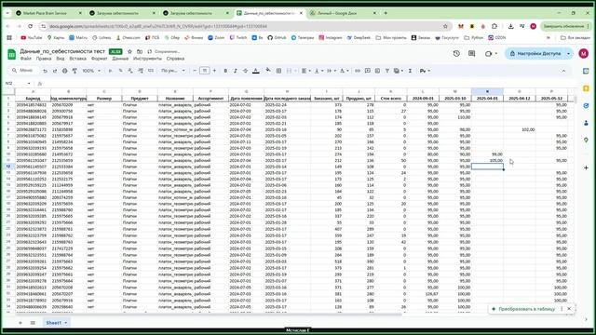This screenshot has height=335, width=596.
Task: Add a new sheet with plus button
Action: (20, 323)
